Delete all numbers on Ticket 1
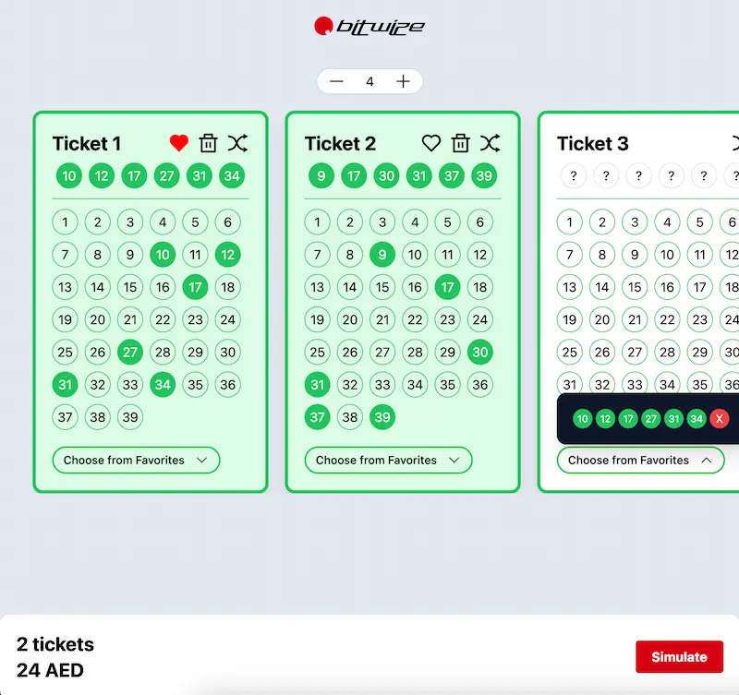The width and height of the screenshot is (739, 695). [208, 143]
